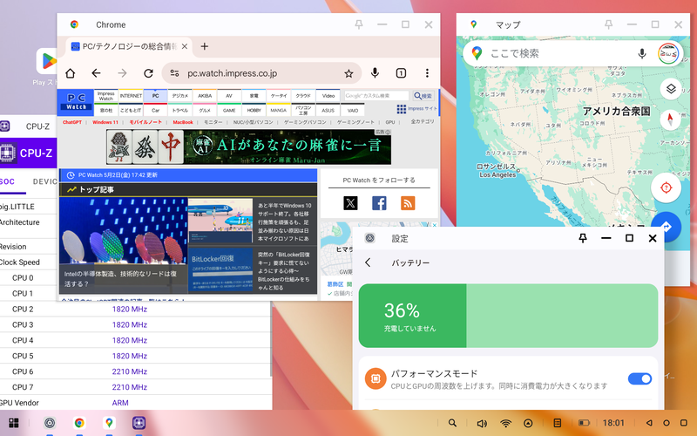Image resolution: width=697 pixels, height=436 pixels.
Task: Open Chrome tab switcher counter
Action: tap(401, 73)
